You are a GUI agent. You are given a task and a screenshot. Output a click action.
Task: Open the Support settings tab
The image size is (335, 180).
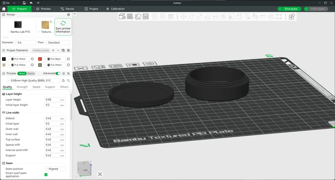pyautogui.click(x=50, y=87)
